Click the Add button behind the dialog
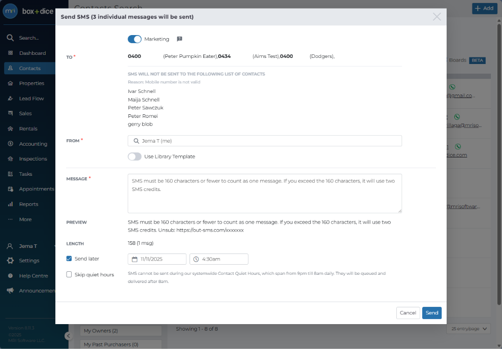This screenshot has height=349, width=502. [x=484, y=8]
